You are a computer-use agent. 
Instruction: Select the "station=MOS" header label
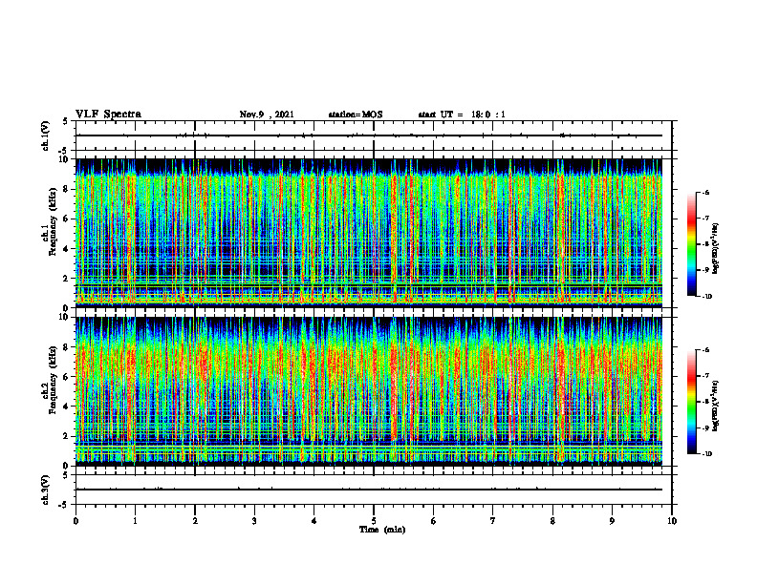356,115
